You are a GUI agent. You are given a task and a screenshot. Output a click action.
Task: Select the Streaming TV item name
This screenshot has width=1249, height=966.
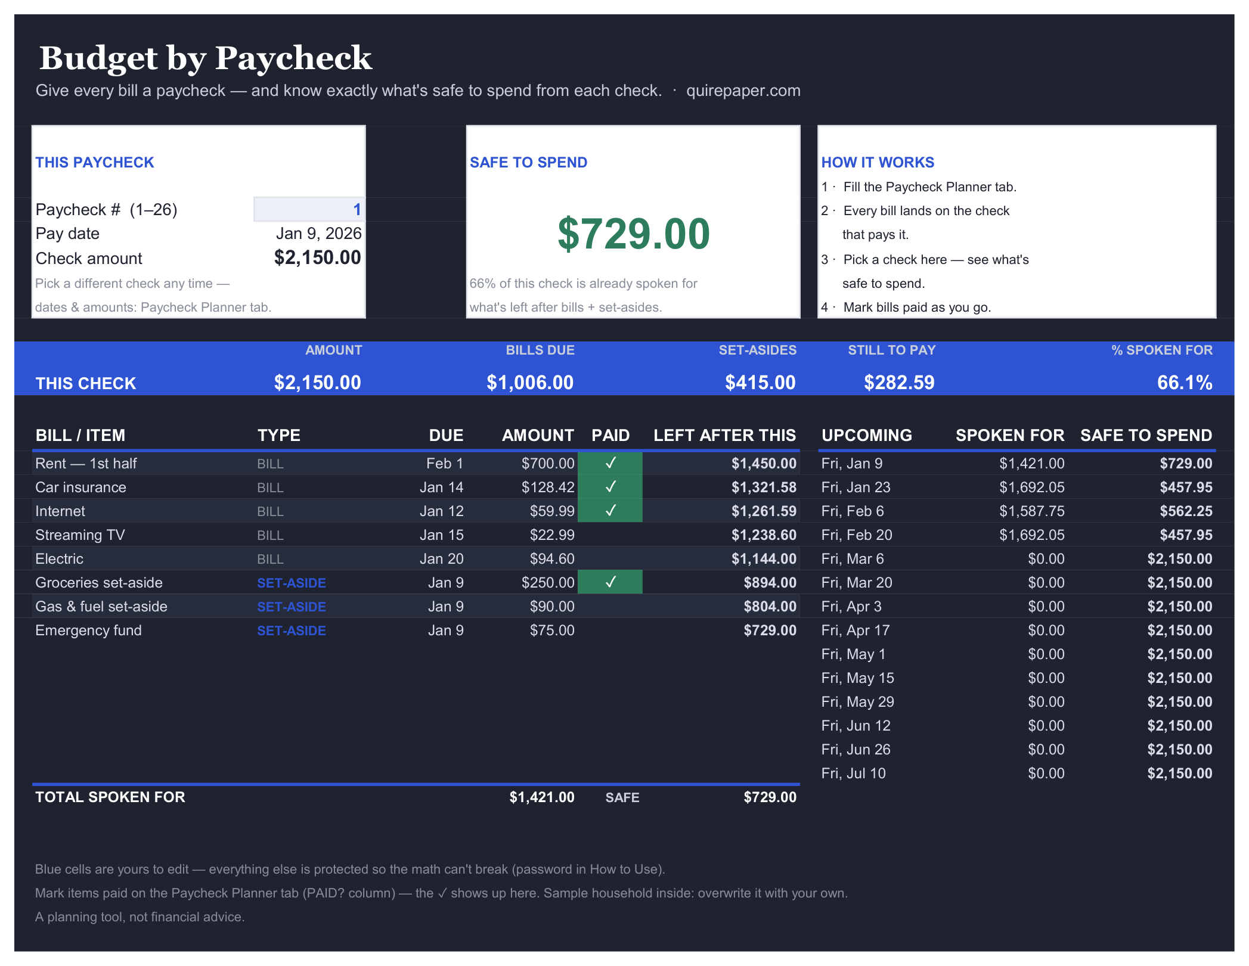click(80, 535)
